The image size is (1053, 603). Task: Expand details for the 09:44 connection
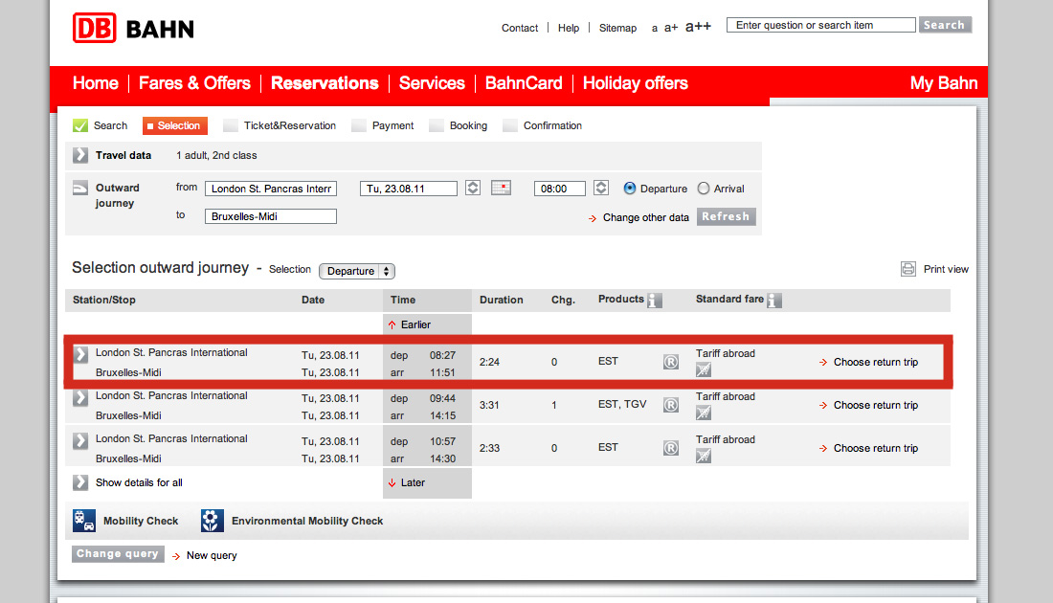click(x=81, y=397)
